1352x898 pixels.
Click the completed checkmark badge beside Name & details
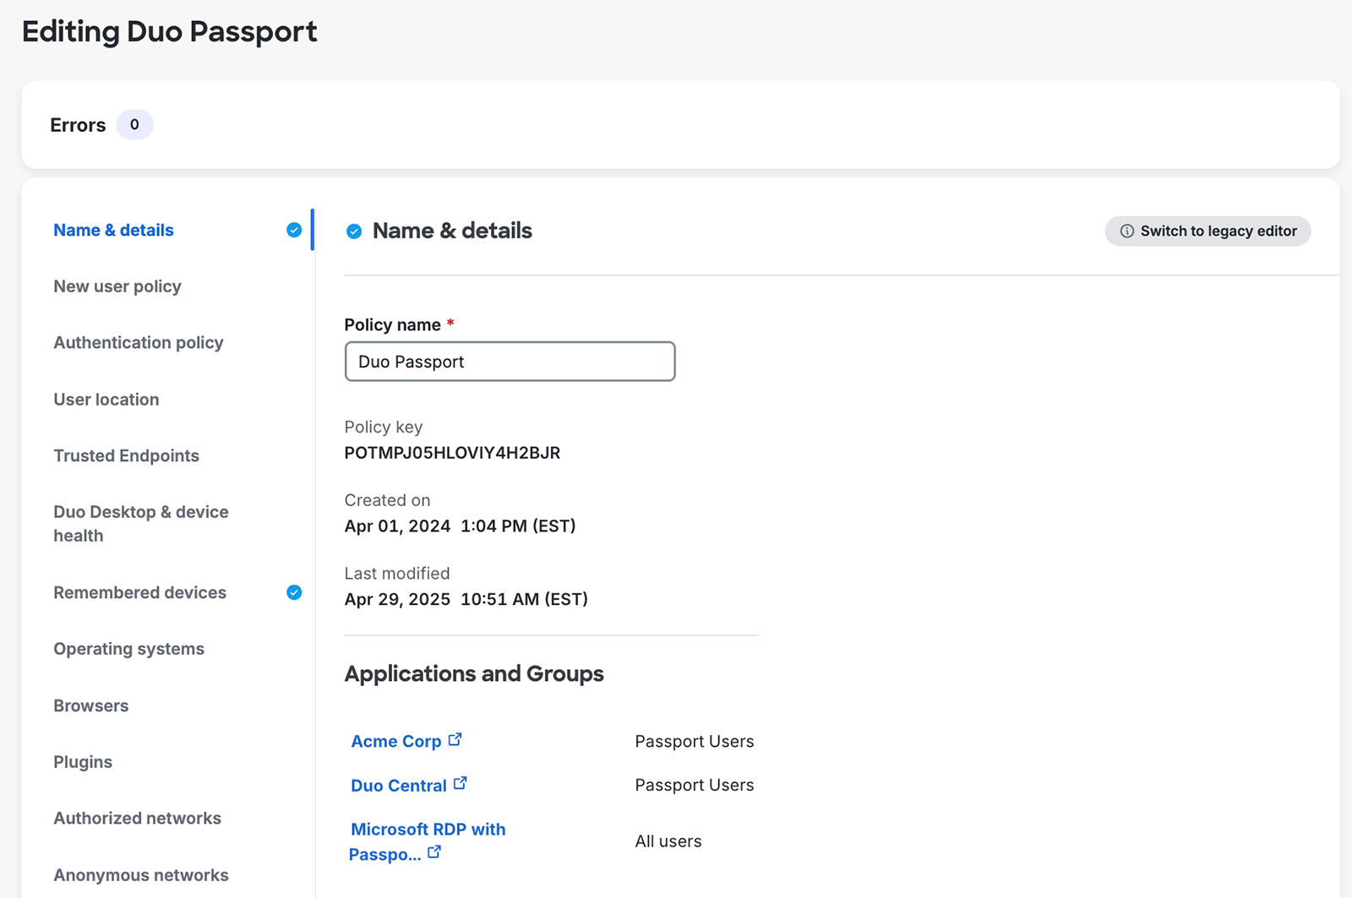293,229
